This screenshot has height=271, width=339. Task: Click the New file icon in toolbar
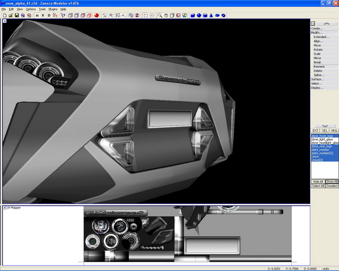pyautogui.click(x=4, y=15)
